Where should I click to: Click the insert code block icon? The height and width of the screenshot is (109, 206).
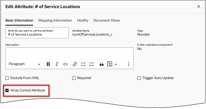click(110, 64)
